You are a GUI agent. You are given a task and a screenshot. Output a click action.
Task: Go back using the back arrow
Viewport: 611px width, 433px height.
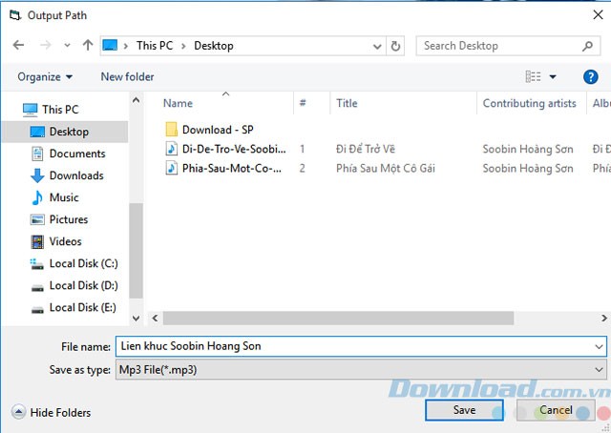(x=18, y=45)
